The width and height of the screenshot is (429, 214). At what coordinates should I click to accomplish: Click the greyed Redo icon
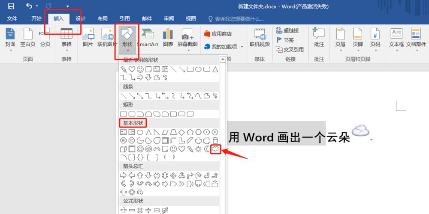pos(48,6)
